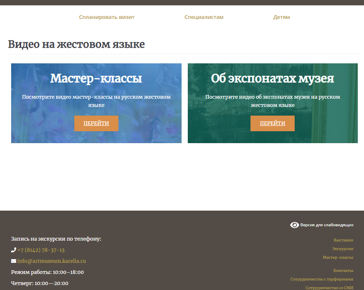Click the Об экспонатах музея card title

point(272,79)
